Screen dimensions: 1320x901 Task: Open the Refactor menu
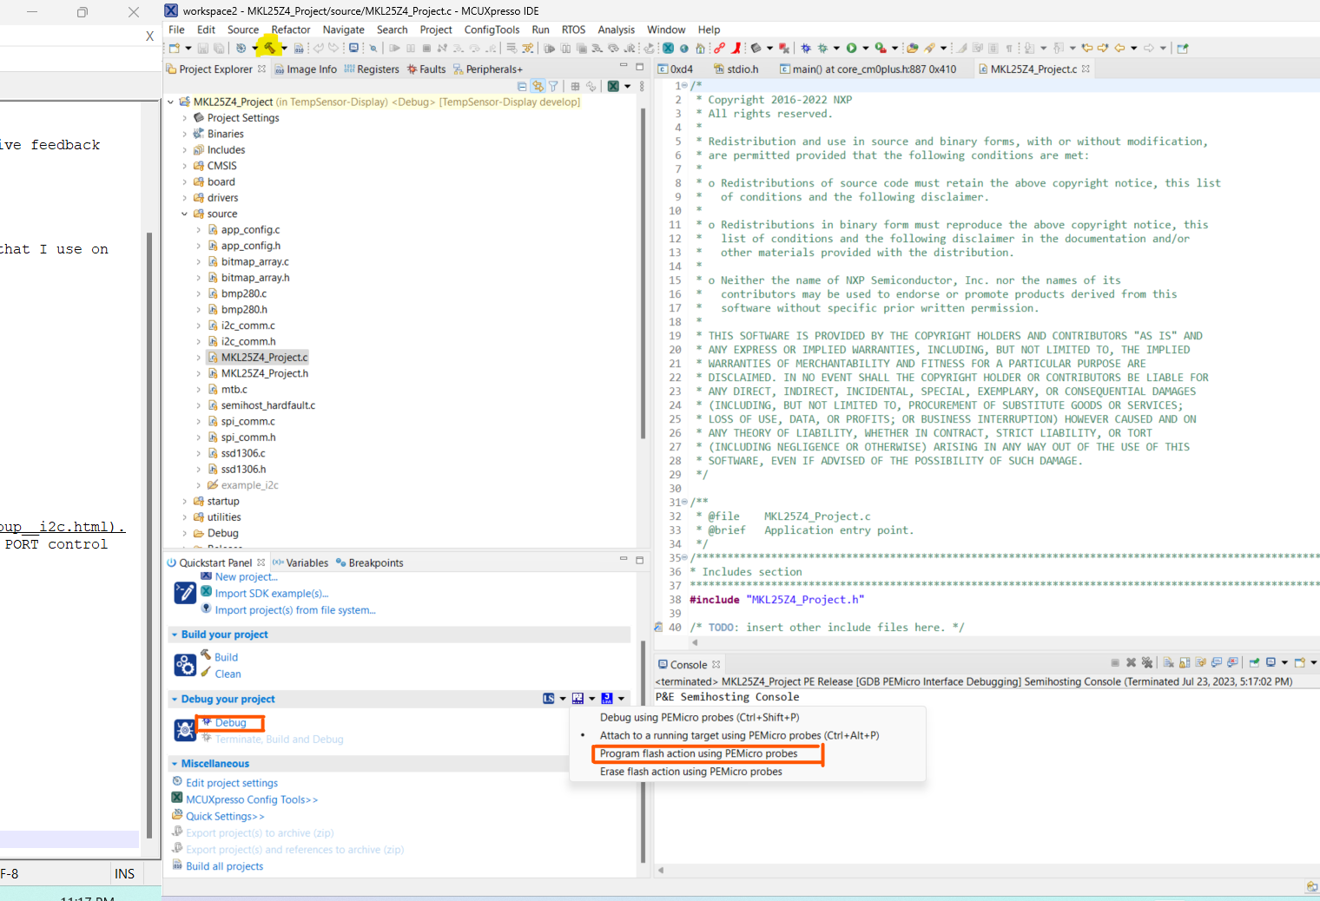click(291, 30)
